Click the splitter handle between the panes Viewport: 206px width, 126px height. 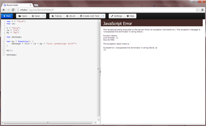(100, 71)
